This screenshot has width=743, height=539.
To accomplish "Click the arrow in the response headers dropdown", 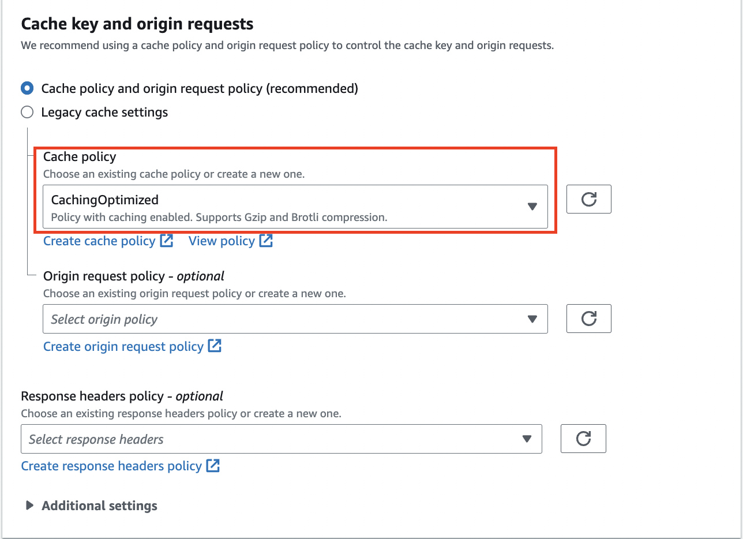I will [527, 439].
